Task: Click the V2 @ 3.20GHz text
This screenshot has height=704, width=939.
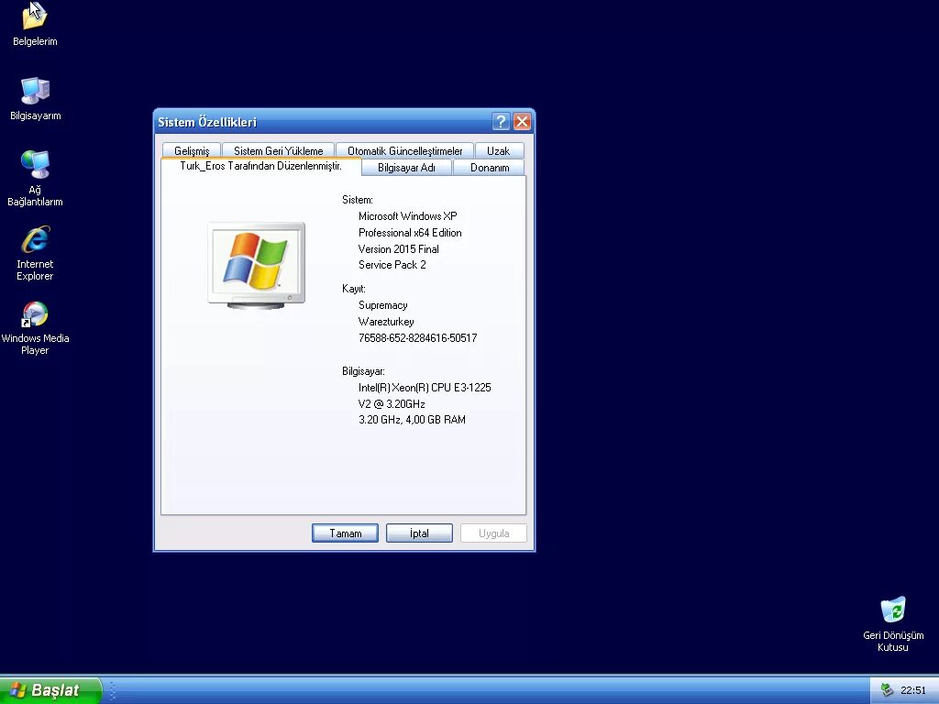Action: pos(392,404)
